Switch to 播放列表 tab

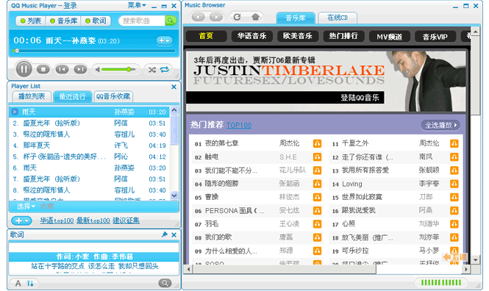point(32,96)
